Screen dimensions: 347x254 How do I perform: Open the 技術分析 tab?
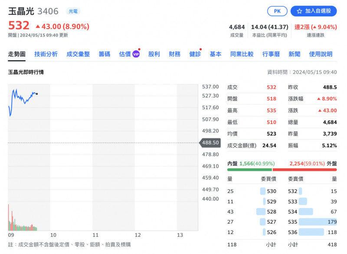pos(46,54)
